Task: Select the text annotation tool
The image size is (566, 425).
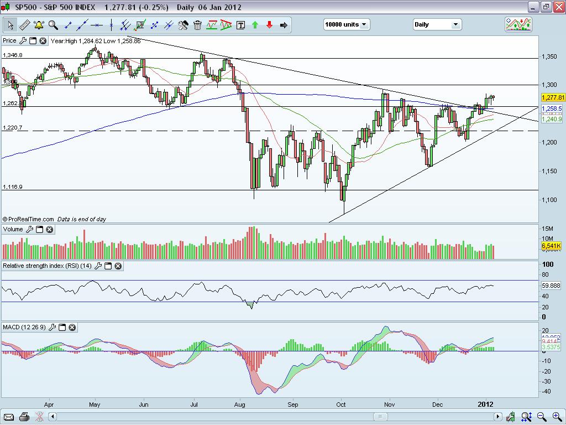Action: pyautogui.click(x=240, y=25)
